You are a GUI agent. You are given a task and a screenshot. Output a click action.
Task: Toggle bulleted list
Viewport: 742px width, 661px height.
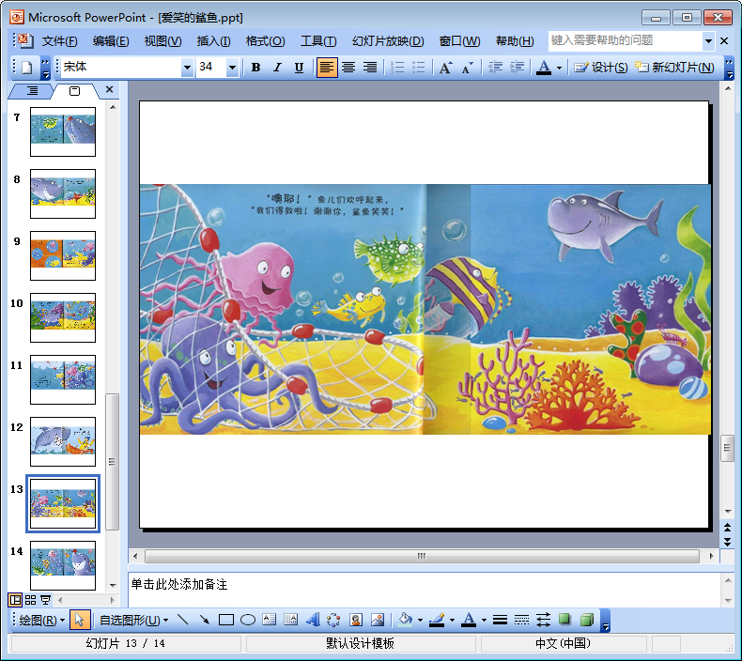[x=419, y=68]
